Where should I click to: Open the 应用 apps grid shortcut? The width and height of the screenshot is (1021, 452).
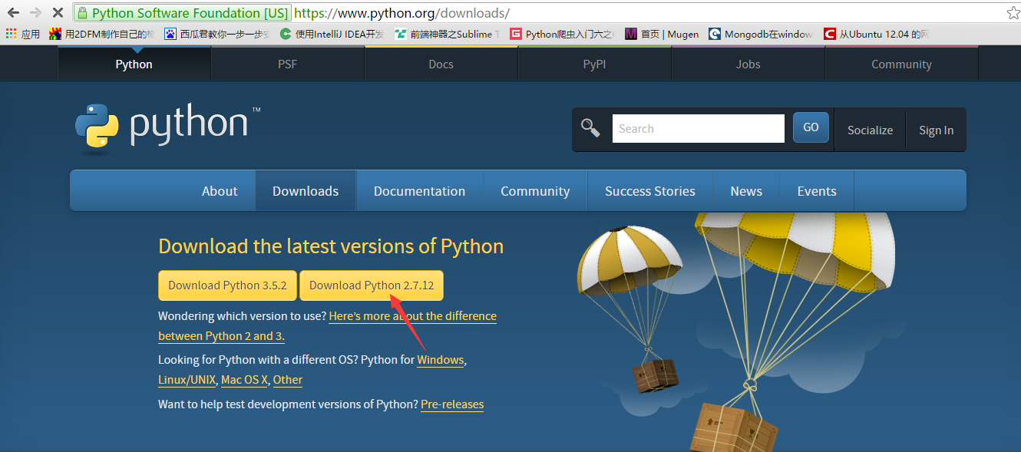pos(23,34)
